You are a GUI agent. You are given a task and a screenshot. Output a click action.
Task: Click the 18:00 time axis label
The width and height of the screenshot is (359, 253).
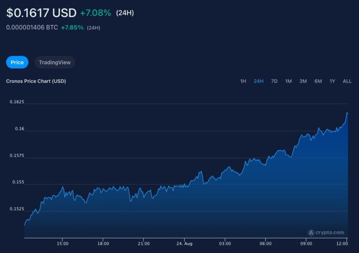point(103,244)
